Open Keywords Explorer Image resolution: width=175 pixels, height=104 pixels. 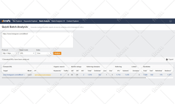click(30, 21)
